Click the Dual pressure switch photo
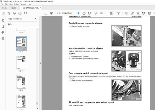 click(x=126, y=90)
